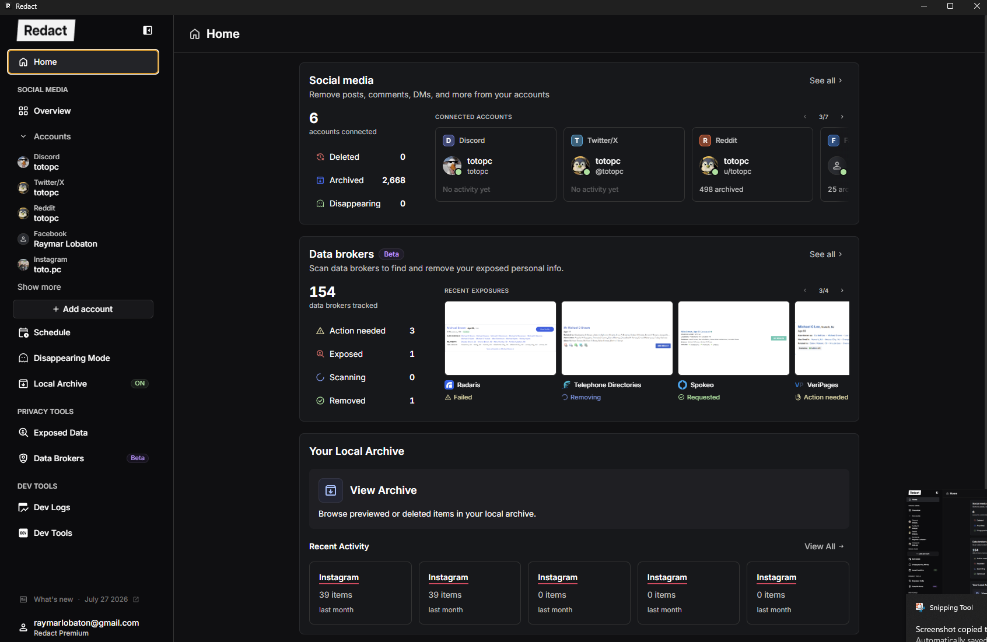
Task: Open the Reddit connected account card
Action: (x=752, y=164)
